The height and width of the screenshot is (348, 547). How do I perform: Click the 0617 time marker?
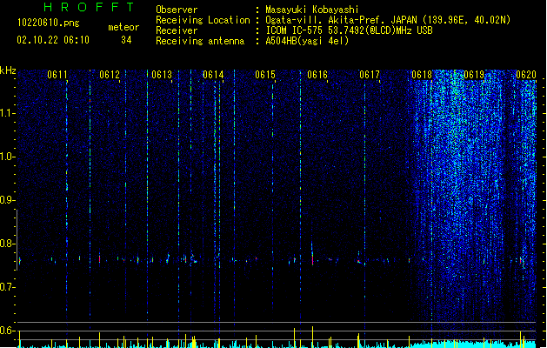point(370,75)
